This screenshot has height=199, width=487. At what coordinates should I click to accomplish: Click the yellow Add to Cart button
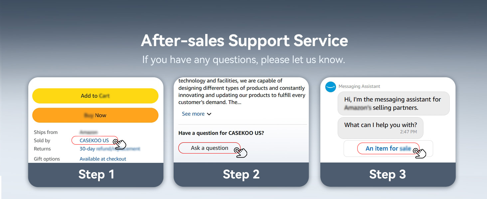(95, 96)
